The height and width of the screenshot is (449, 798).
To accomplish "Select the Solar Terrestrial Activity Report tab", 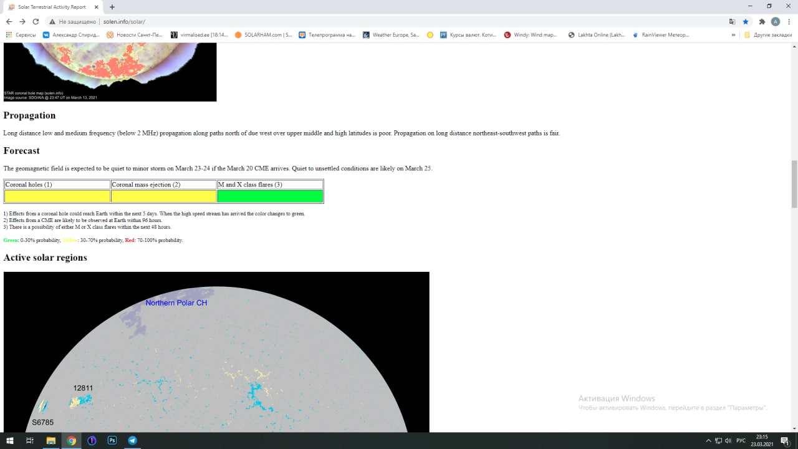I will 52,7.
